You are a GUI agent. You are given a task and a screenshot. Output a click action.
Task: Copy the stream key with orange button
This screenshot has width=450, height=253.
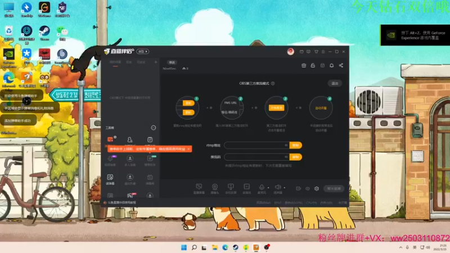[296, 157]
